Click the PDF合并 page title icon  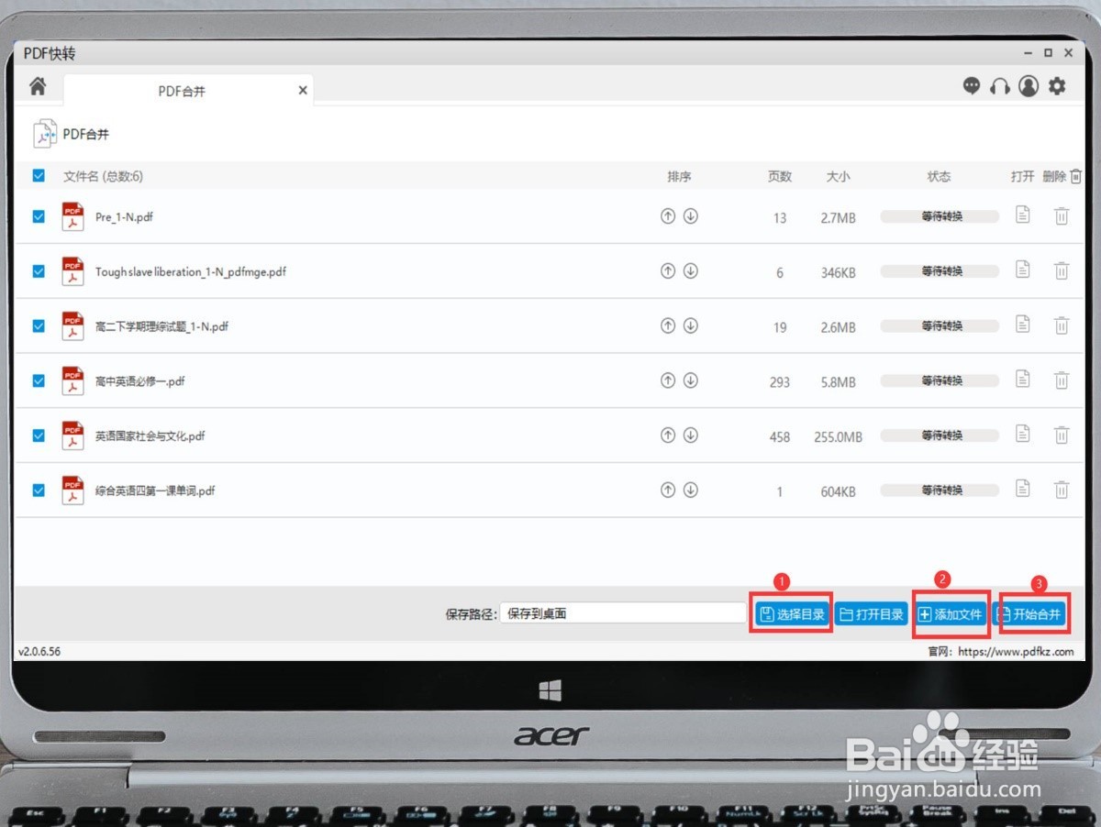pos(45,134)
